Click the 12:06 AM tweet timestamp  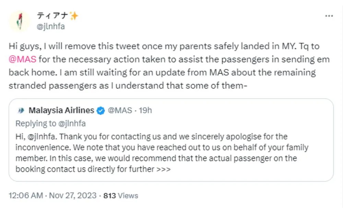click(26, 196)
